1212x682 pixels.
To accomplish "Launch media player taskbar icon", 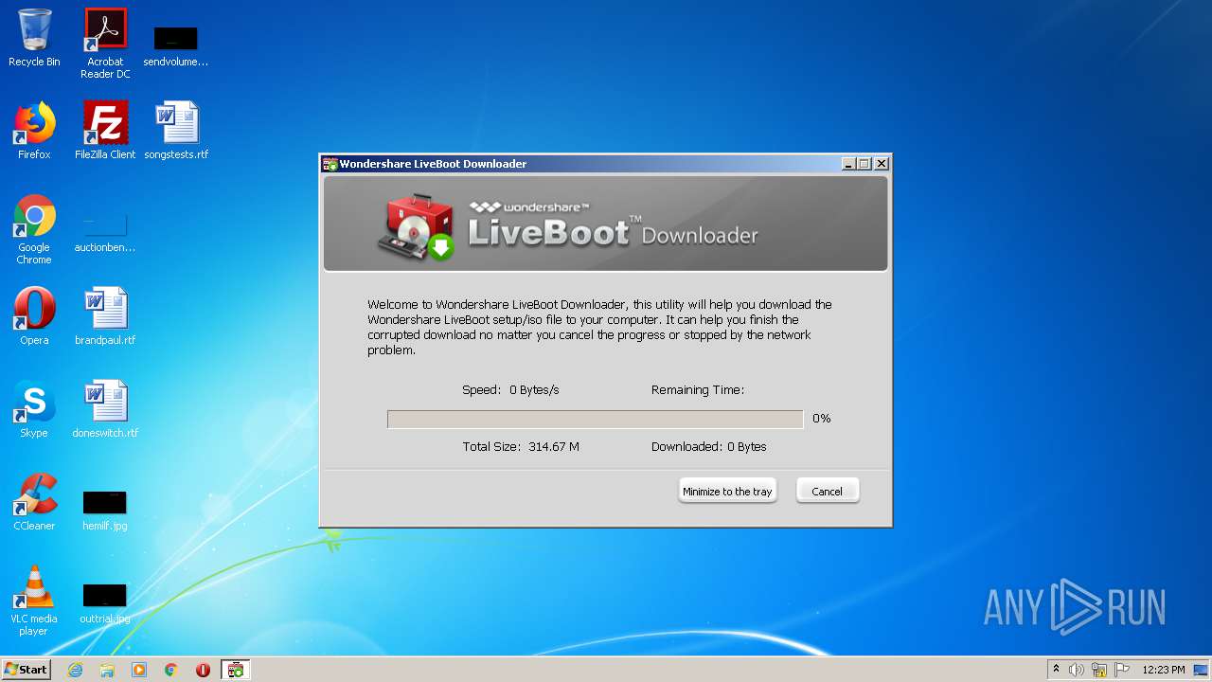I will click(x=139, y=670).
